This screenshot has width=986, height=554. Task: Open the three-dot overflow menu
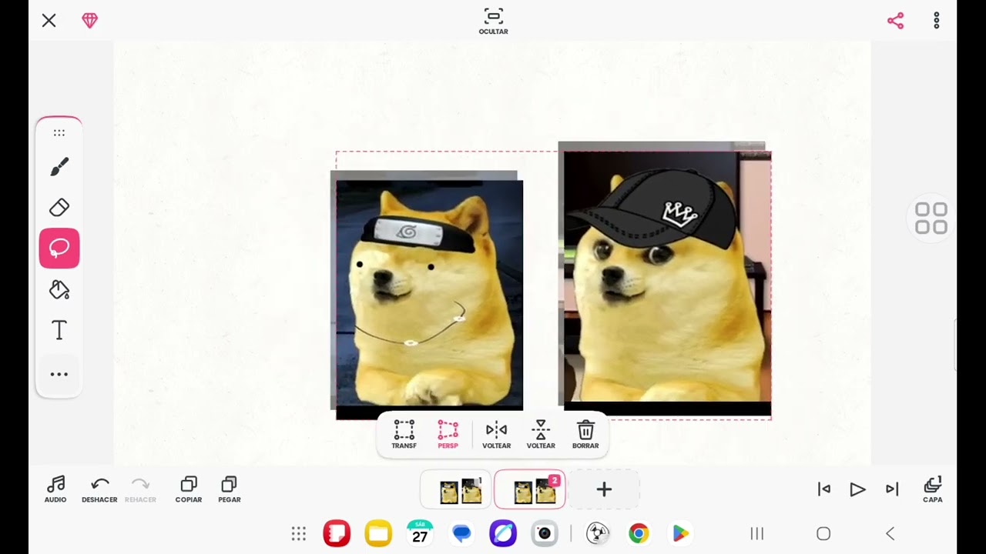tap(937, 21)
